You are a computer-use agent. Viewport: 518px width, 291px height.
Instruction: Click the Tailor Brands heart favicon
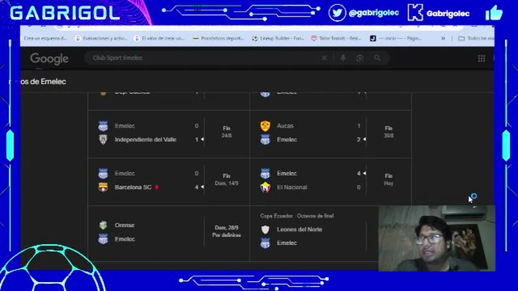[x=314, y=38]
